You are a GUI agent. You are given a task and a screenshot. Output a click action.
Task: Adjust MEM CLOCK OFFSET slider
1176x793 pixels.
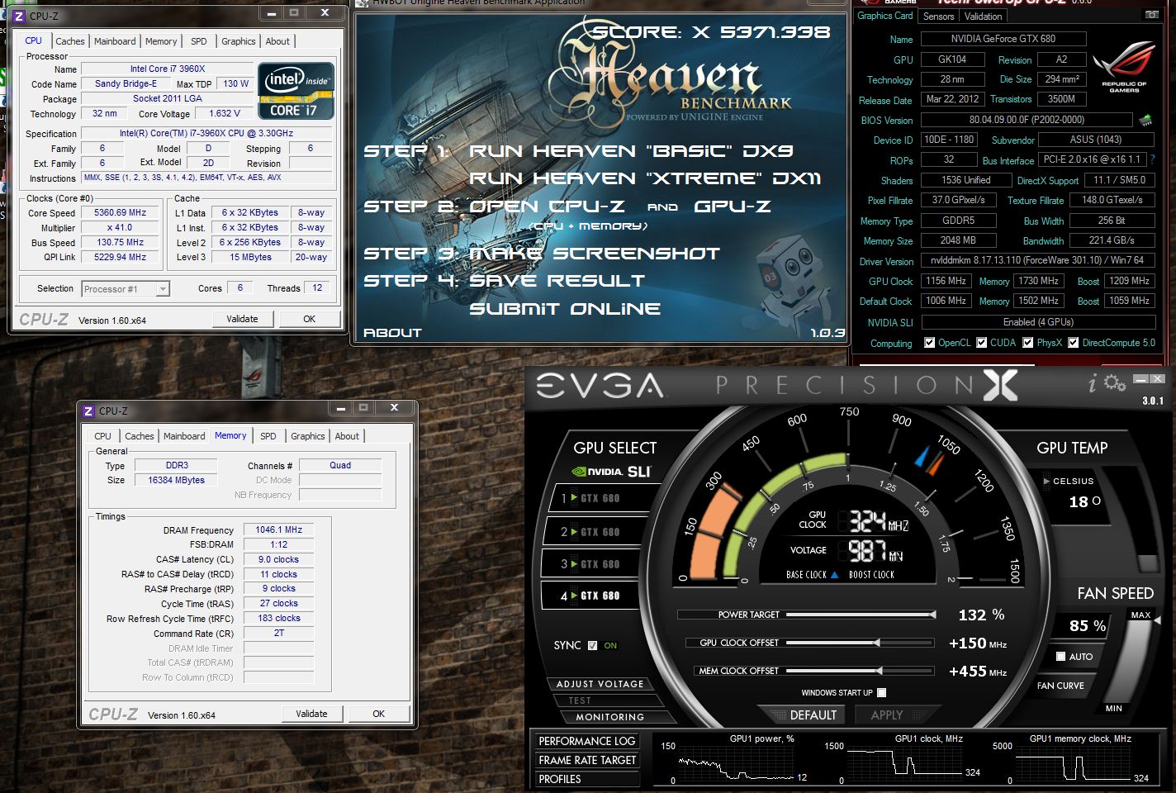pos(861,671)
